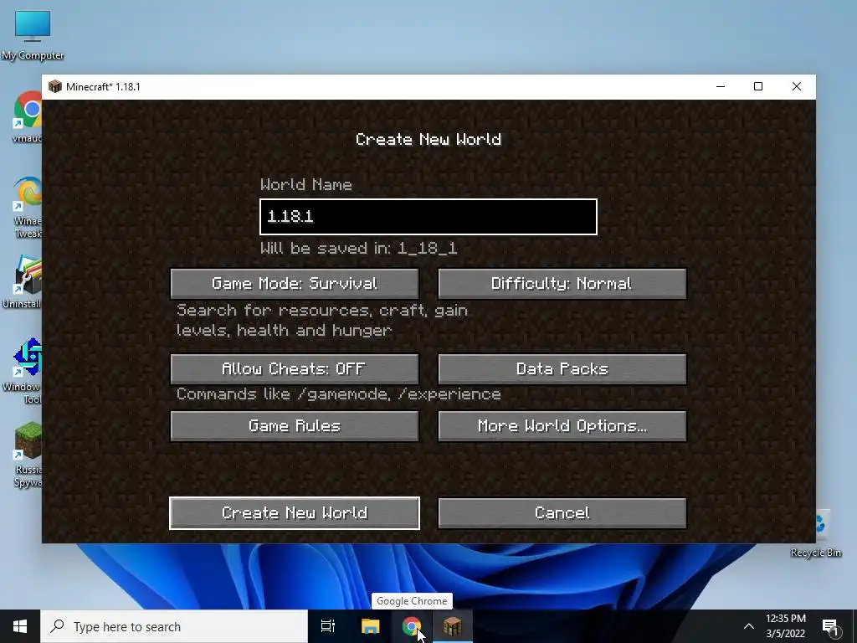Screen dimensions: 857x643
Task: Open the Windows Start menu
Action: click(20, 626)
